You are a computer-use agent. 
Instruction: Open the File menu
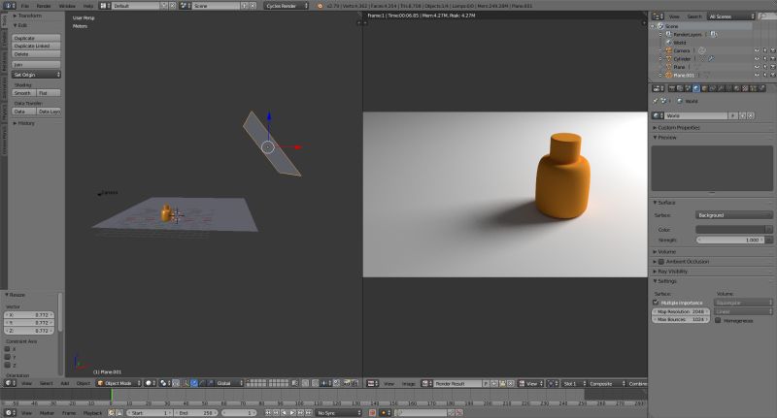tap(25, 6)
